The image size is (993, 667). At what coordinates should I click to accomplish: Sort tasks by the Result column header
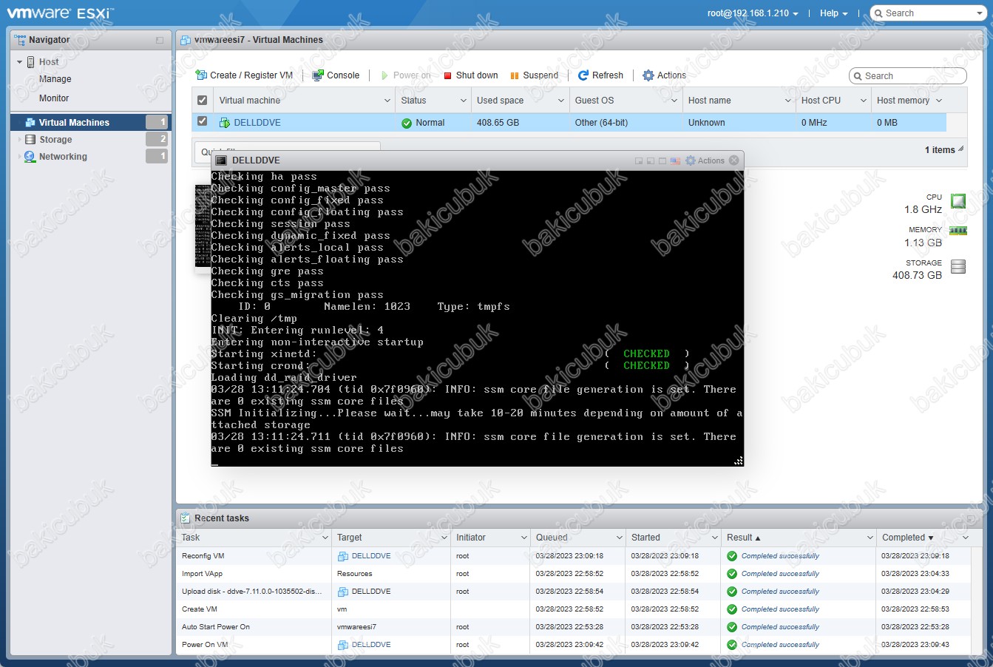click(x=739, y=538)
